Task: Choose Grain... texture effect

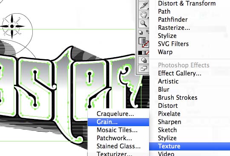Action: 118,122
